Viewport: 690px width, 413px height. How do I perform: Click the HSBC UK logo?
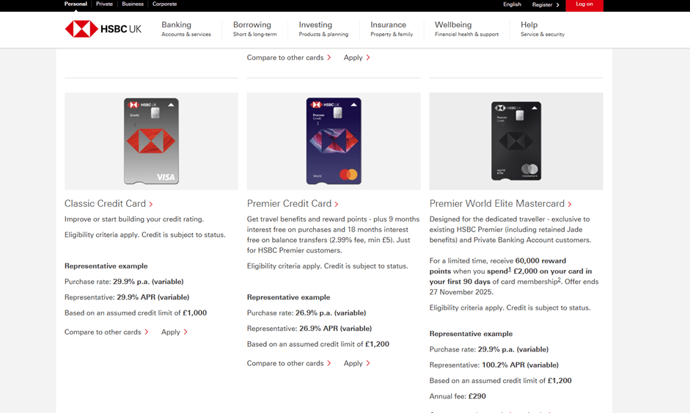[x=103, y=29]
